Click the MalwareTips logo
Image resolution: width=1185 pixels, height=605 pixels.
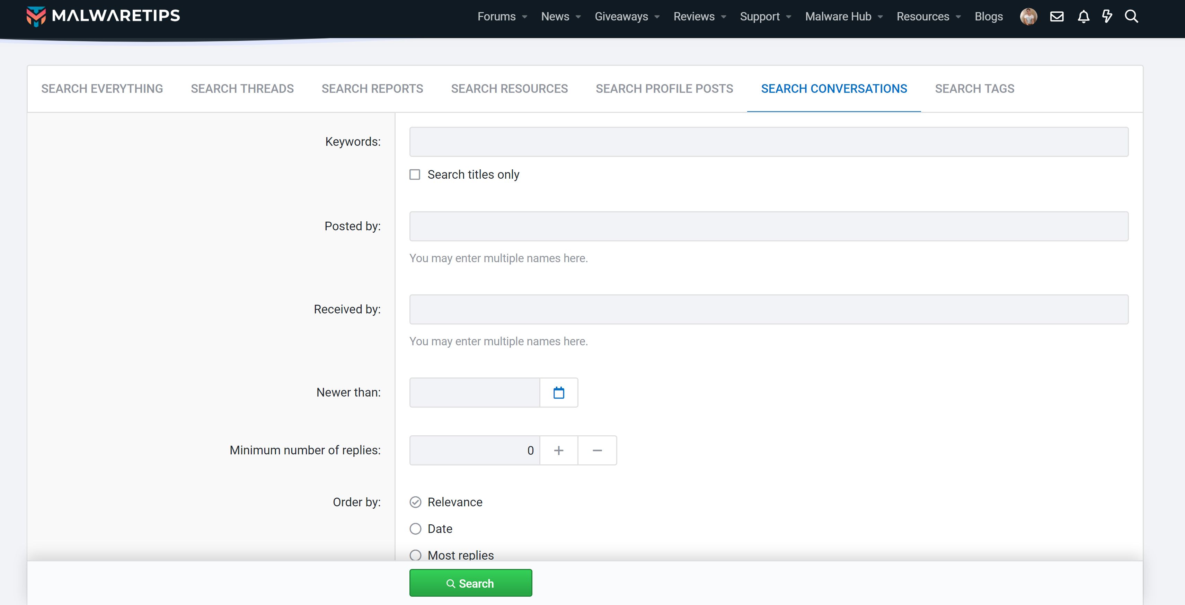(103, 16)
